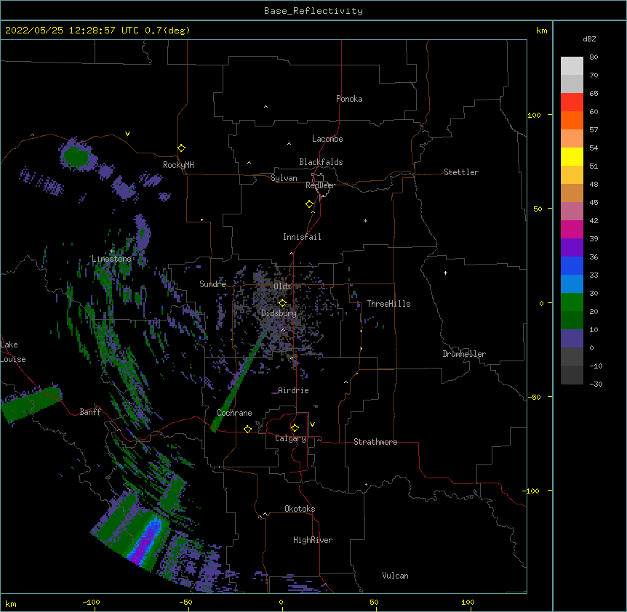Click the Cochrane label
627x612 pixels.
pyautogui.click(x=234, y=413)
